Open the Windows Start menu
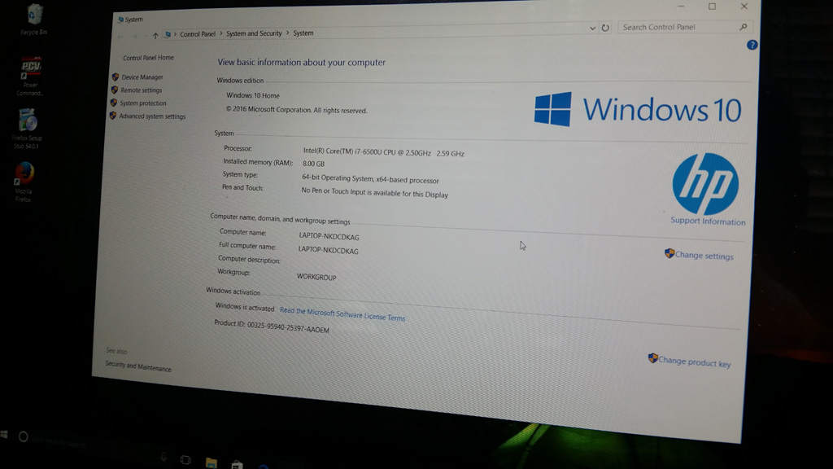This screenshot has width=833, height=469. point(4,435)
